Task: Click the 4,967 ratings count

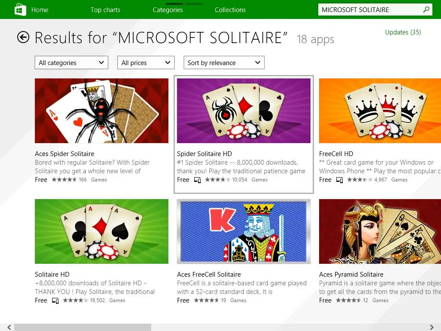Action: point(381,180)
